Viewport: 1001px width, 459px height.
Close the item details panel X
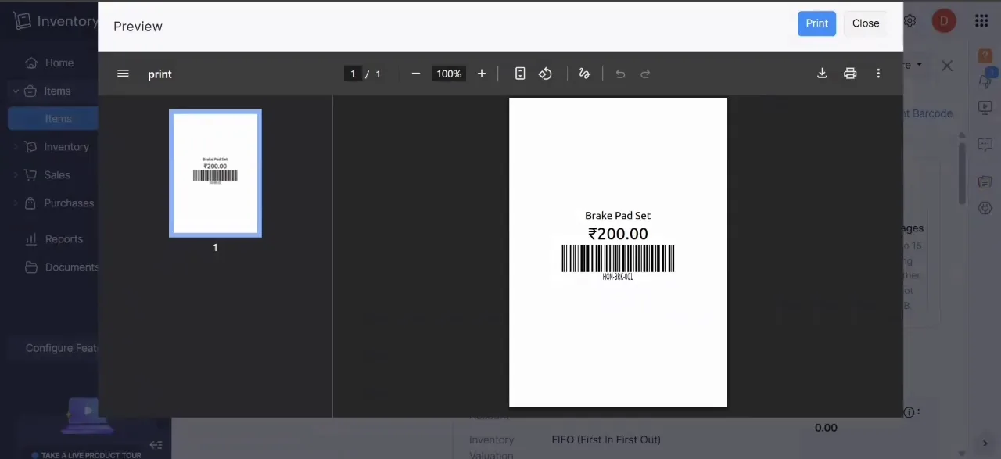pos(947,66)
